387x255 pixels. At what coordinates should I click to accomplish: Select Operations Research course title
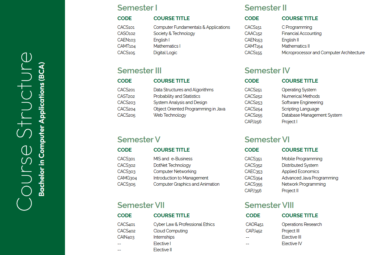(x=302, y=224)
